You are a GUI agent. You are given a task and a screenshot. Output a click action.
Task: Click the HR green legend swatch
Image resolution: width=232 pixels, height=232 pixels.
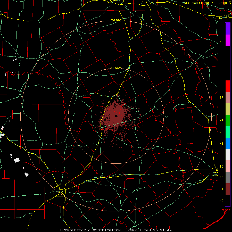coord(228,121)
